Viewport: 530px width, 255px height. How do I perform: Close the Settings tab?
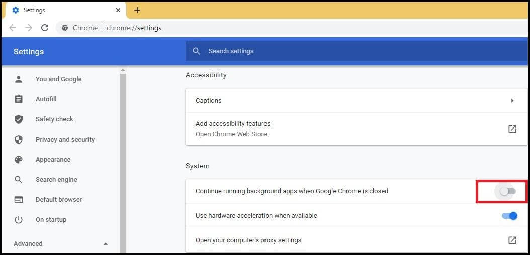point(118,10)
